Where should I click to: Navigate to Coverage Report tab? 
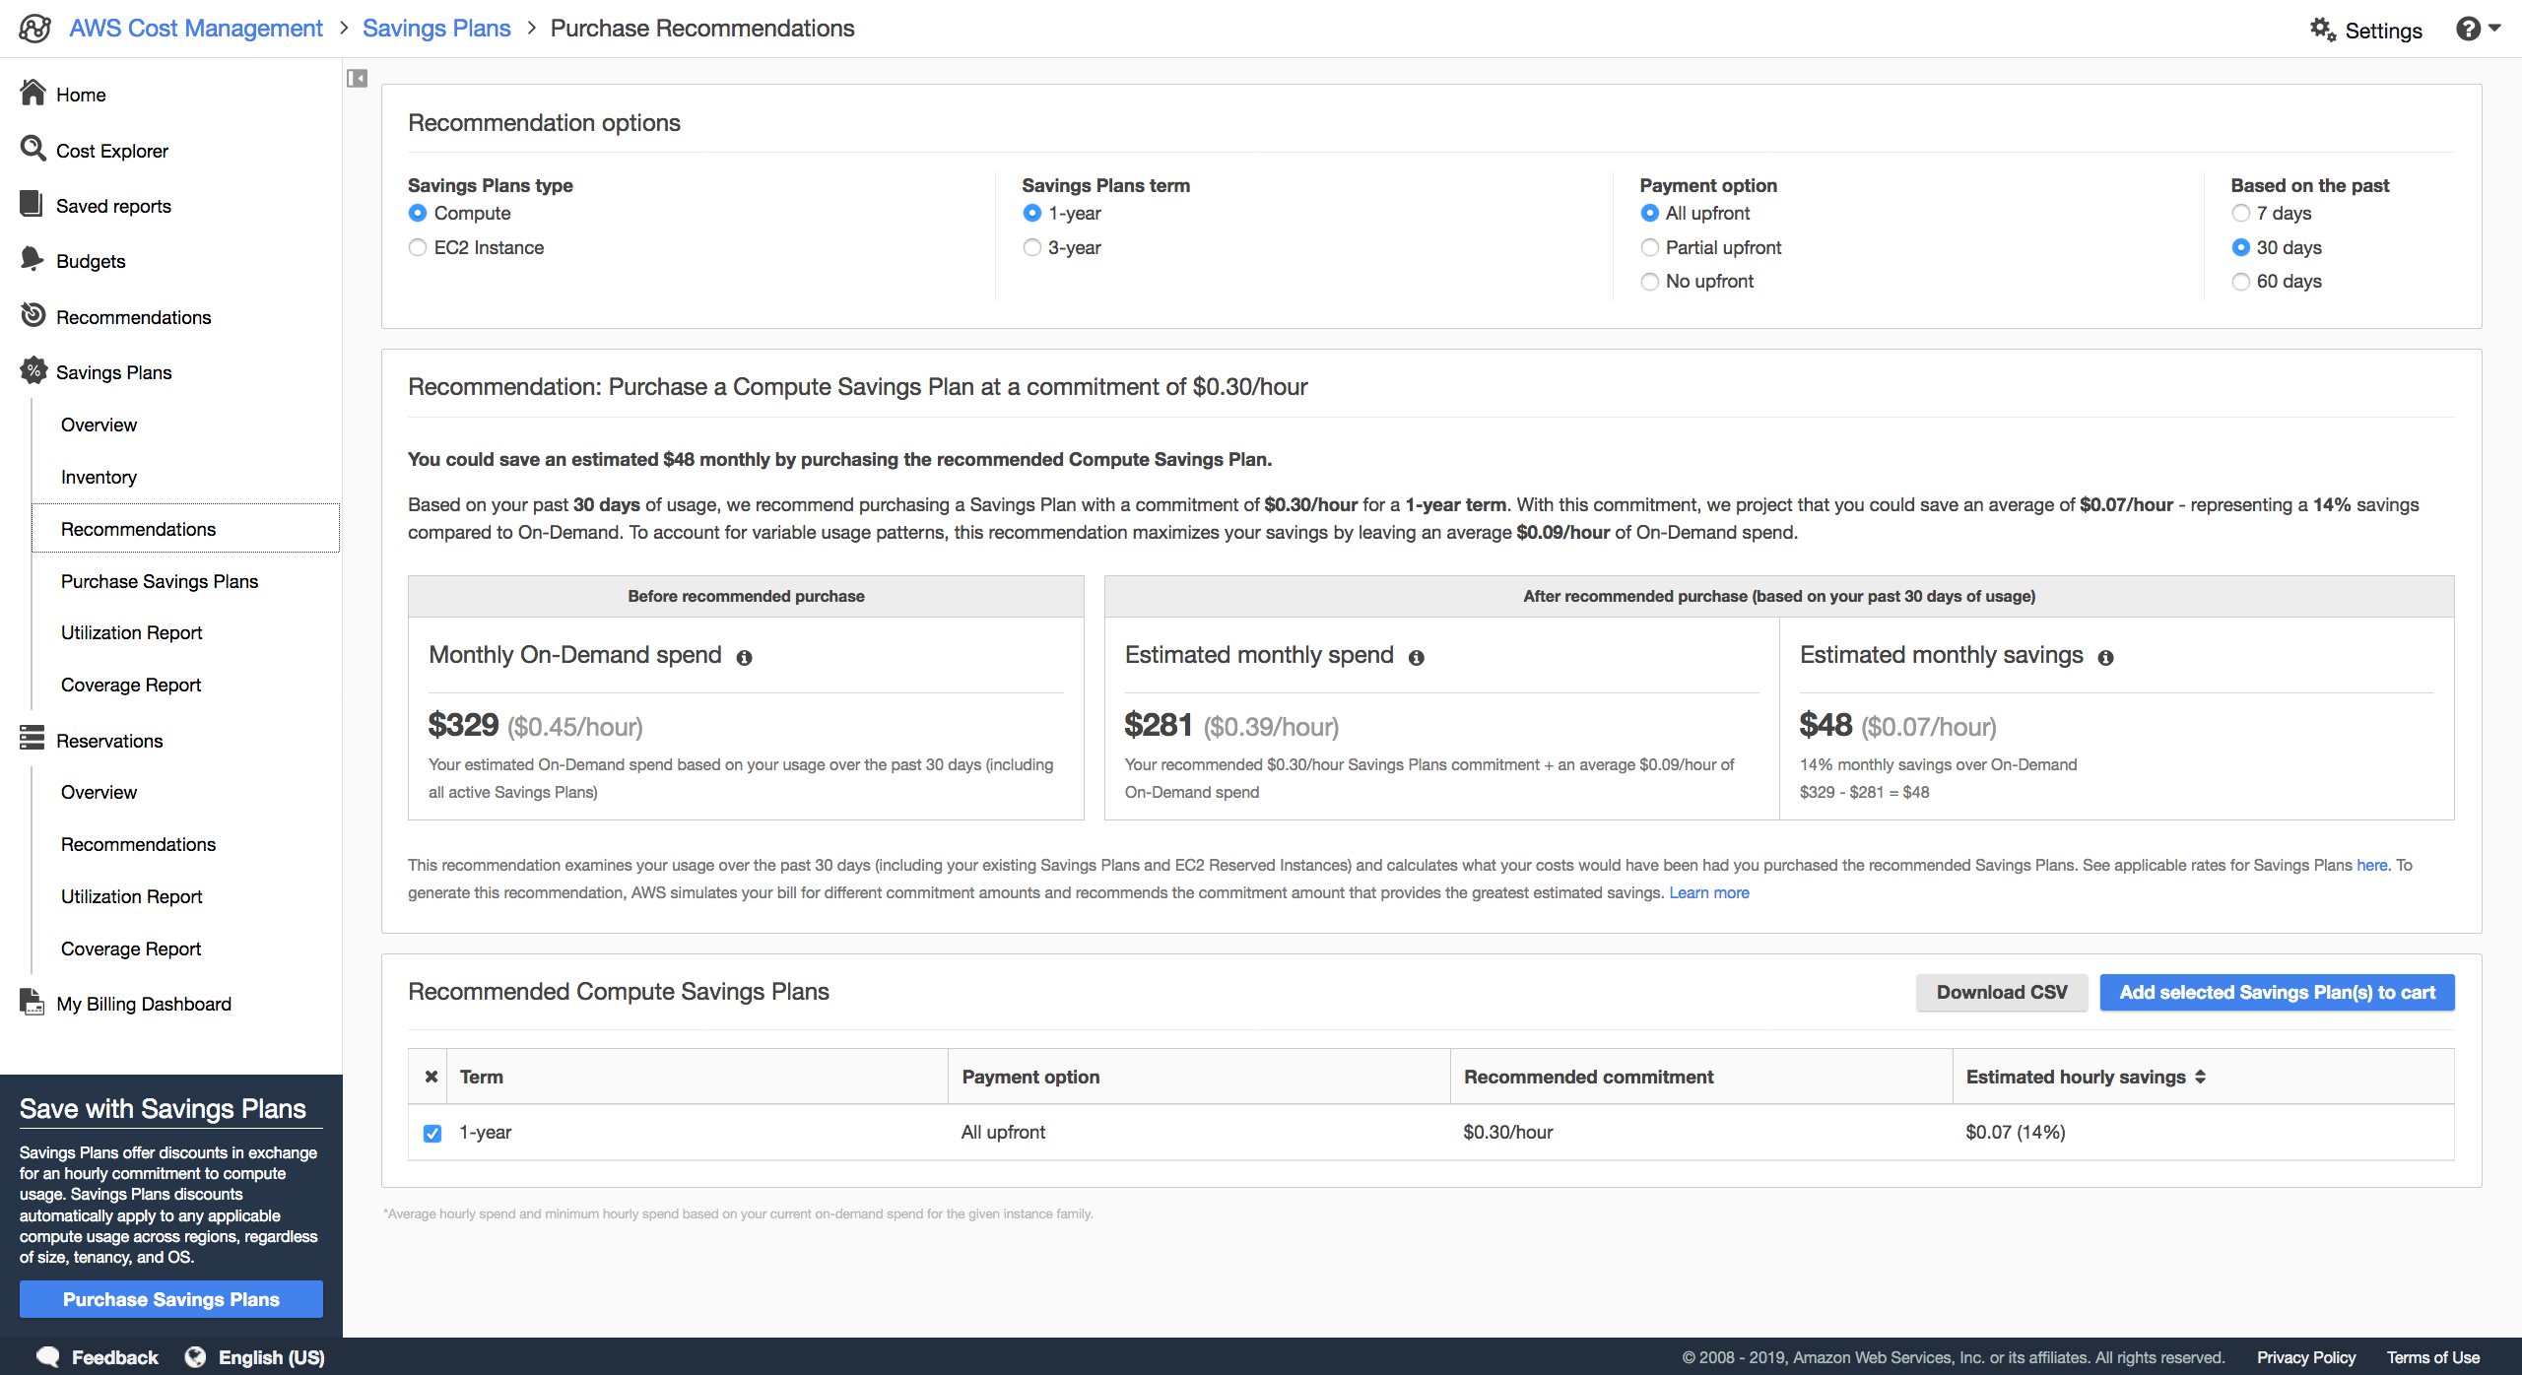tap(132, 686)
